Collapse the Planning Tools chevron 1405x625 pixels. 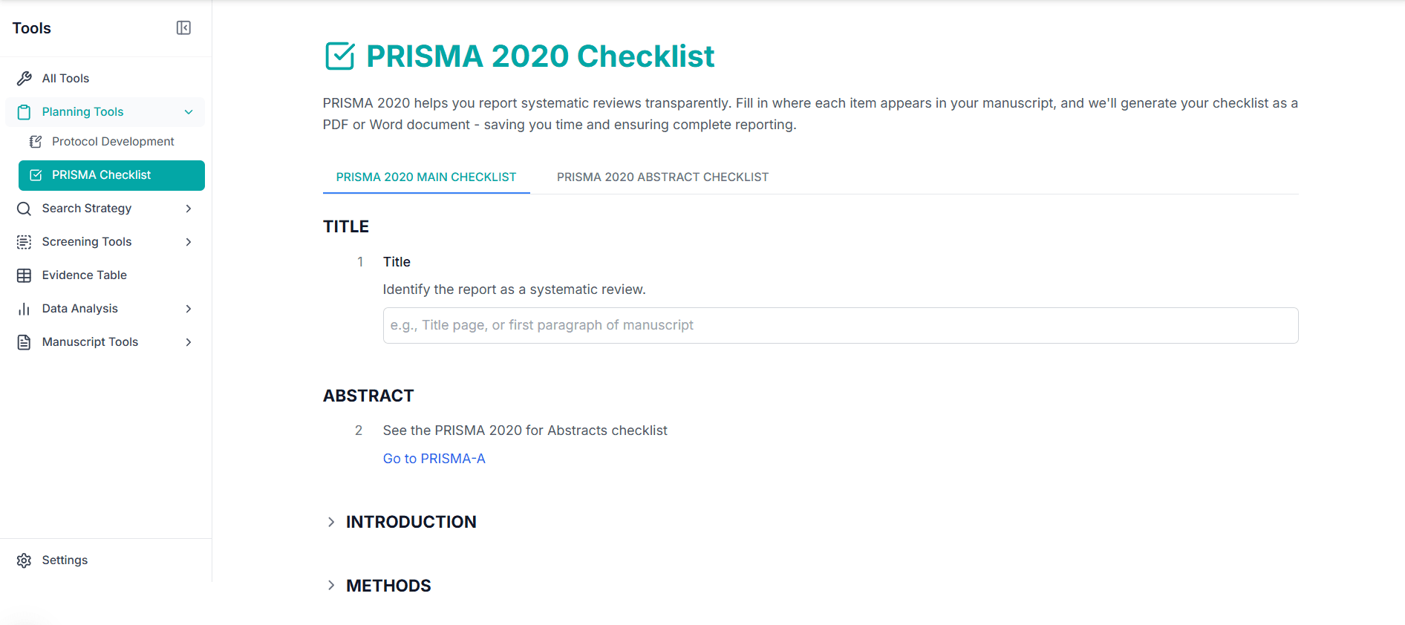[189, 112]
